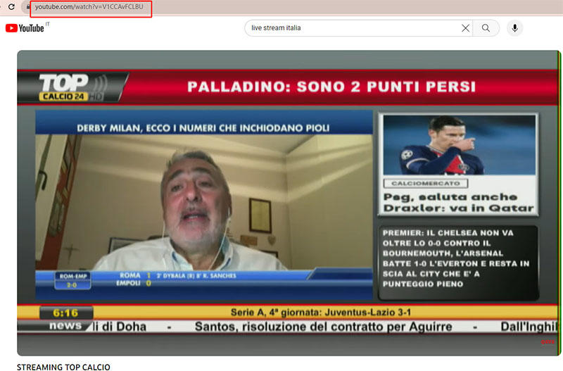Click the 6:16 clock in video
The image size is (563, 371).
pyautogui.click(x=65, y=313)
